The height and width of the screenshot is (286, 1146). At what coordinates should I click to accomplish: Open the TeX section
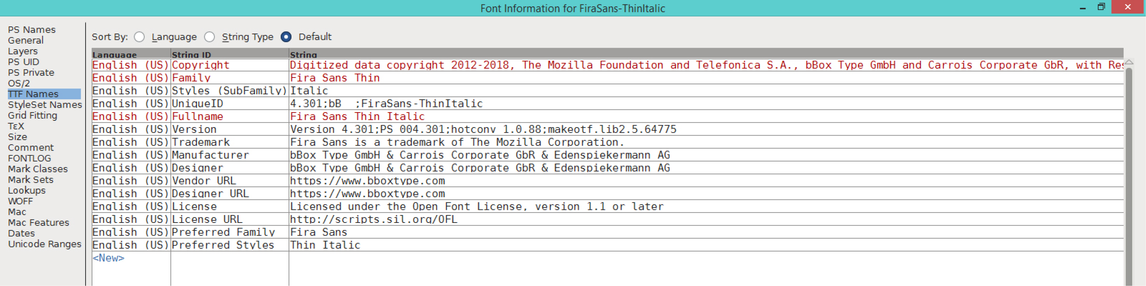point(16,126)
